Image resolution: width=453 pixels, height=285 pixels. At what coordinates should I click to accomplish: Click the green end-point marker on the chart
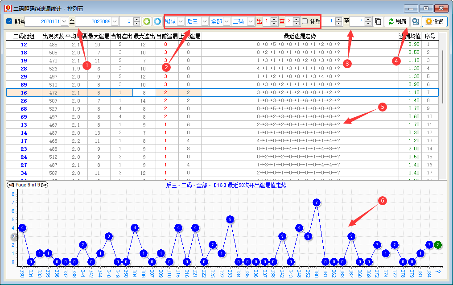438,244
